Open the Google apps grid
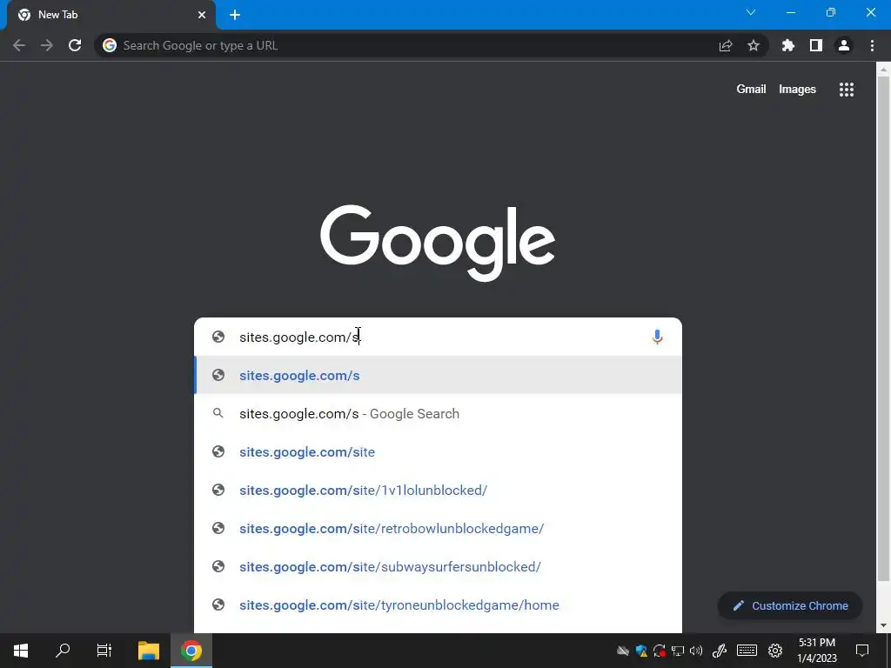Screen dimensions: 891x668 point(847,90)
